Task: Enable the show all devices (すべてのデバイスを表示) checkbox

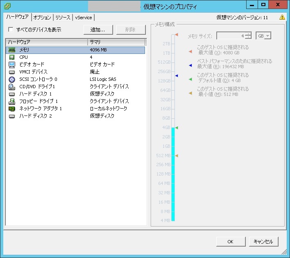Action: (x=11, y=30)
